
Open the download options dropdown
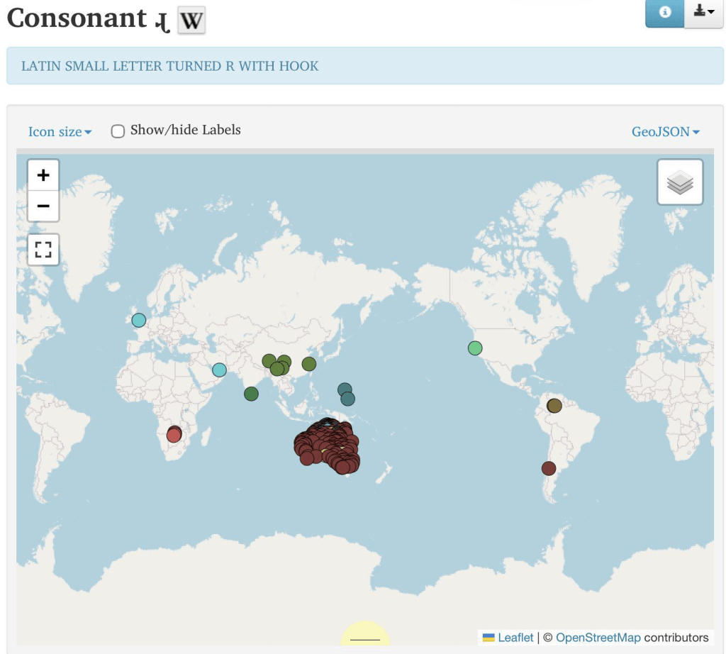pos(704,13)
